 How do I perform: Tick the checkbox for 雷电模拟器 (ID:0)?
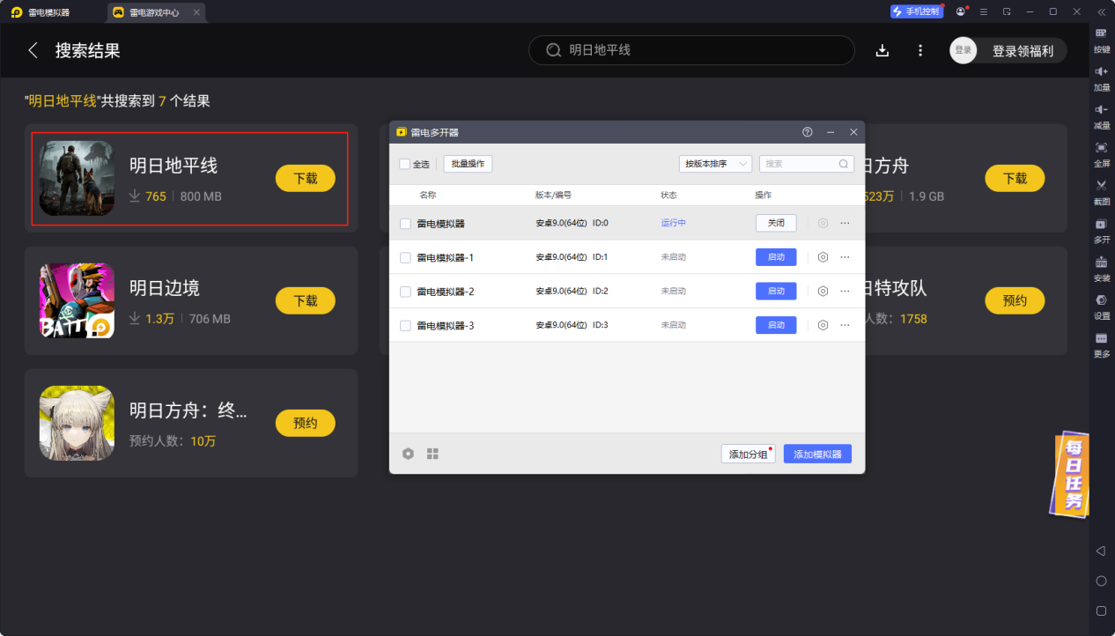405,224
